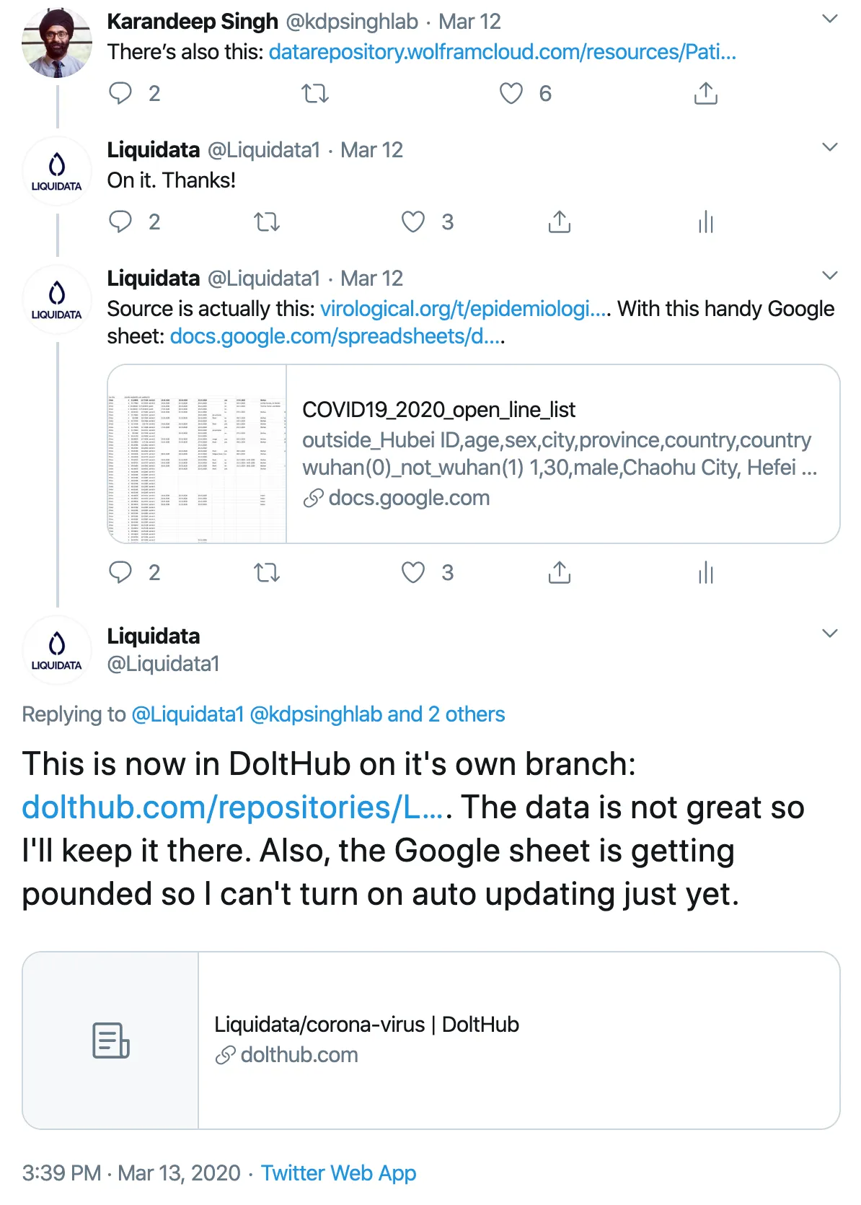861x1205 pixels.
Task: Like Karandeep Singh's tweet
Action: click(x=511, y=94)
